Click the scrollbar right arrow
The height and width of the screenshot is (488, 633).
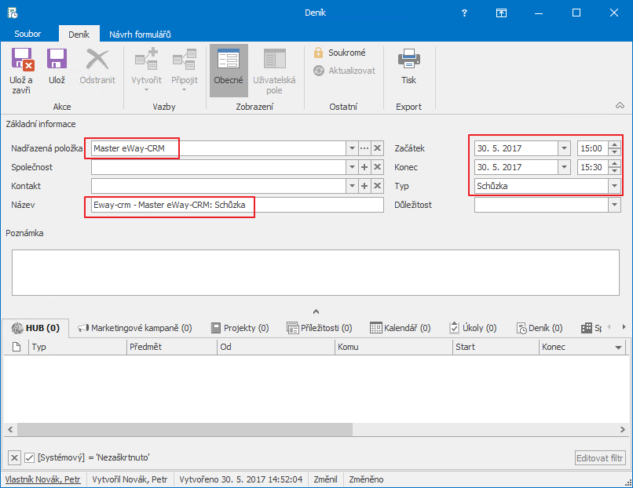coord(623,429)
